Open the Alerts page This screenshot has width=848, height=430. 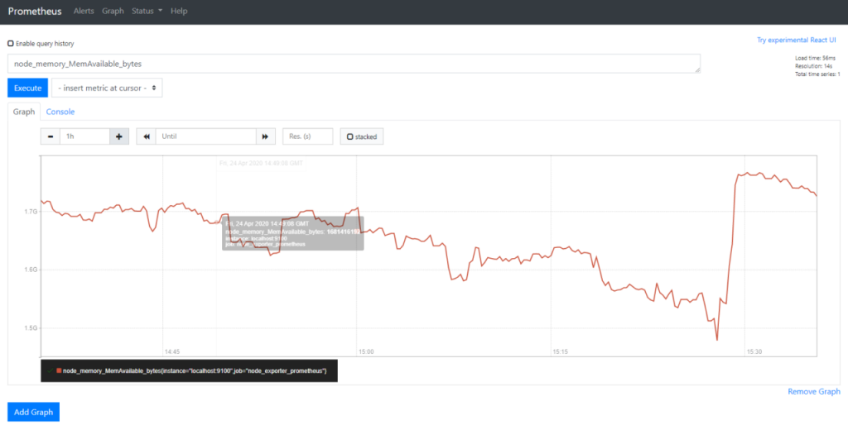84,12
